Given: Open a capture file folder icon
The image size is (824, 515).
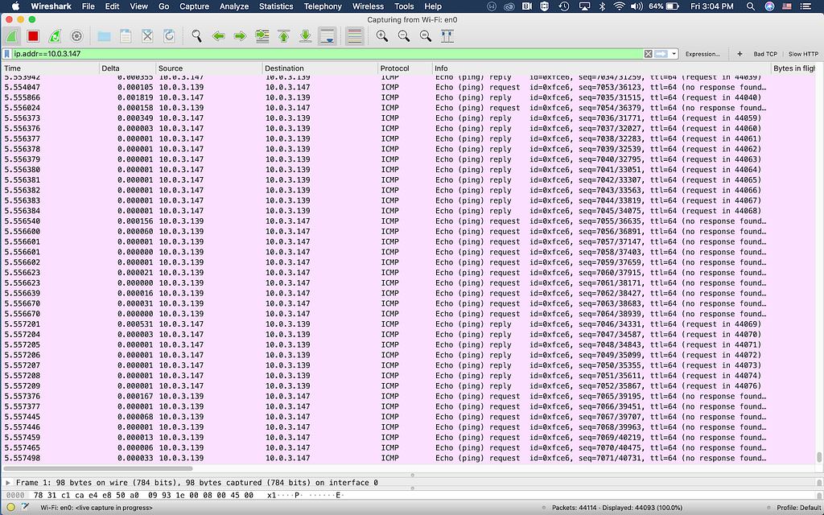Looking at the screenshot, I should pyautogui.click(x=104, y=36).
